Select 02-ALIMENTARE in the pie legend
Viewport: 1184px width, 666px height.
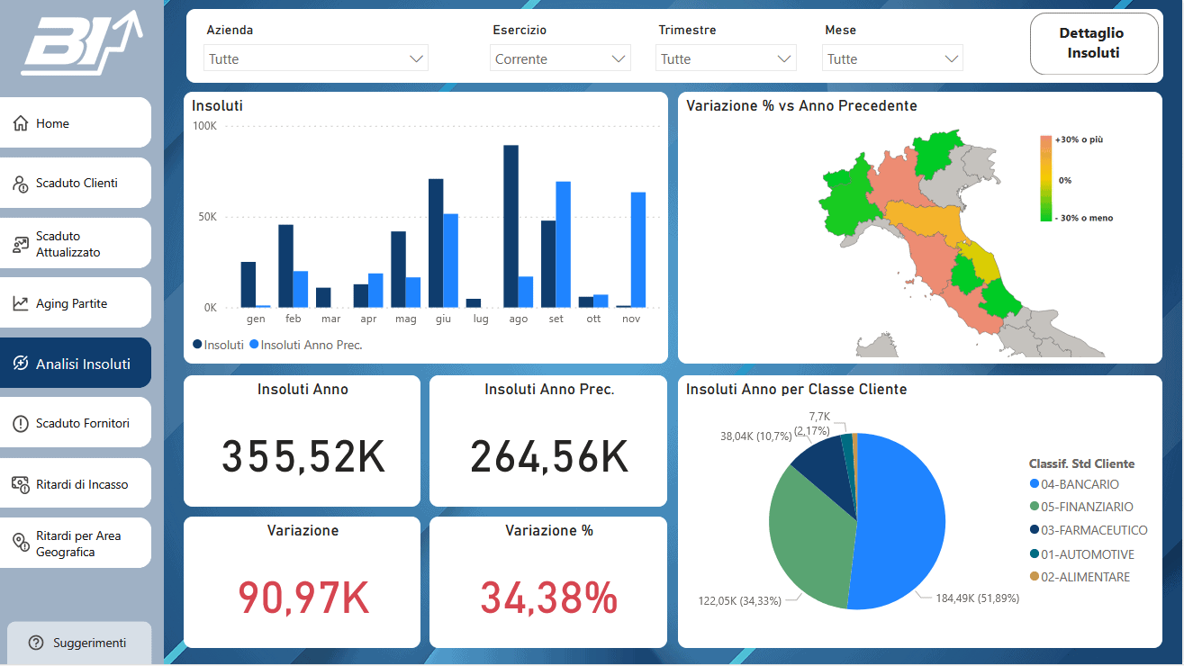point(1080,578)
